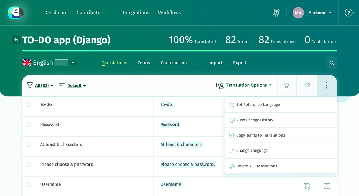Open the help question mark icon

[349, 13]
